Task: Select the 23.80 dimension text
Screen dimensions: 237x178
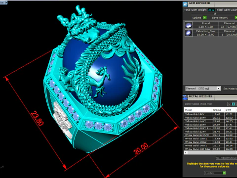Action: 38,118
